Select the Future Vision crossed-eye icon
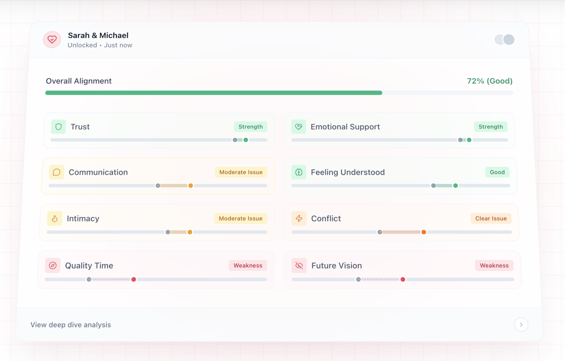565x361 pixels. (x=299, y=266)
